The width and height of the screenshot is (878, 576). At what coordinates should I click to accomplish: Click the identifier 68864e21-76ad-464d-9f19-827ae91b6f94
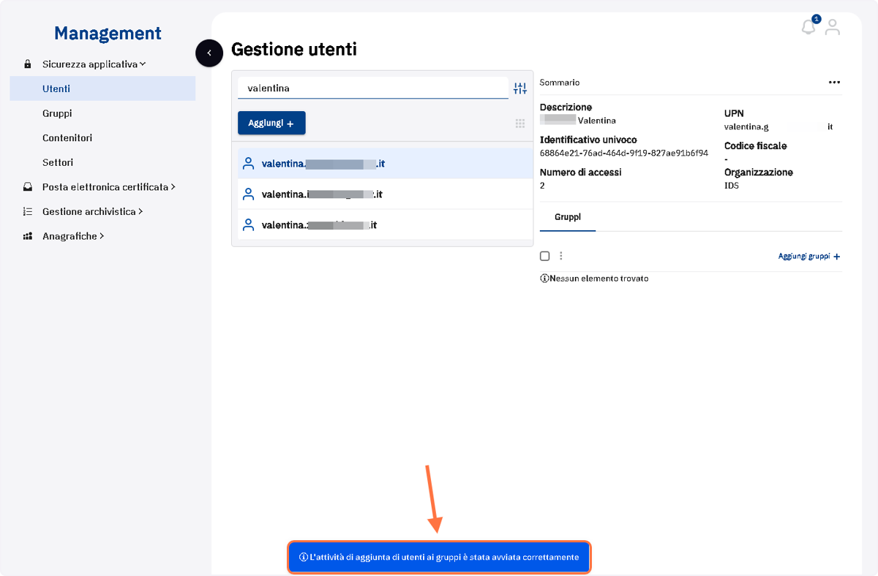[624, 153]
